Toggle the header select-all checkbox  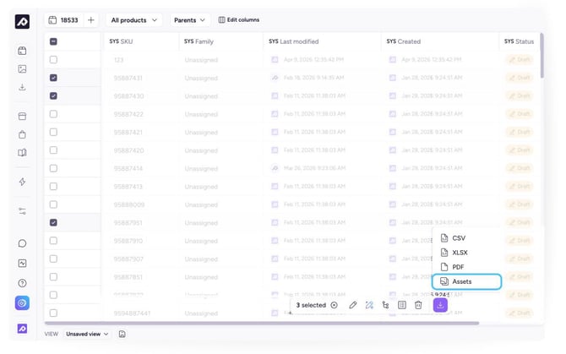[54, 41]
